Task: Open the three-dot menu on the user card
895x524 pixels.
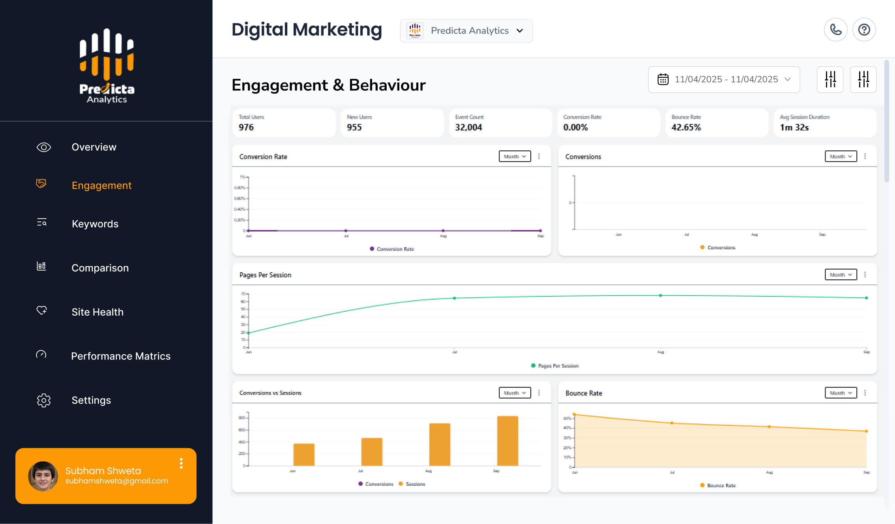Action: (181, 463)
